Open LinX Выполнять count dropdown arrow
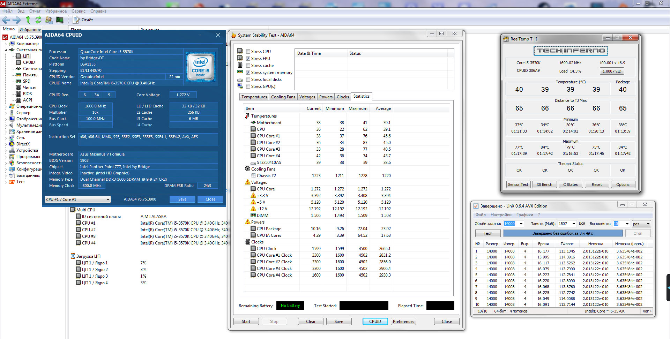This screenshot has height=339, width=670. pyautogui.click(x=627, y=224)
